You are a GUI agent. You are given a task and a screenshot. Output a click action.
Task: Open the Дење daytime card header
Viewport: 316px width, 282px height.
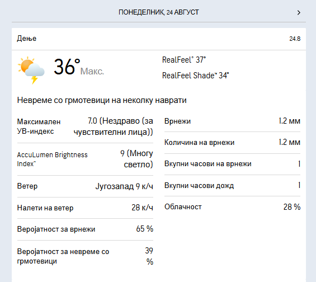[x=159, y=39]
